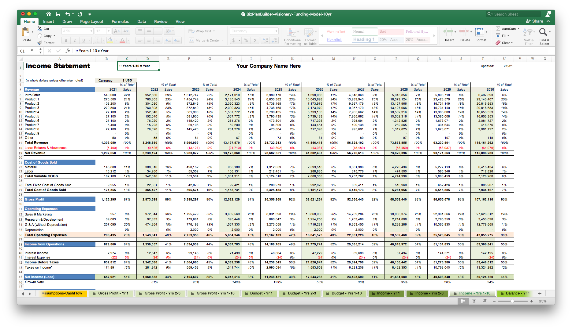Align text to the right

coord(158,40)
